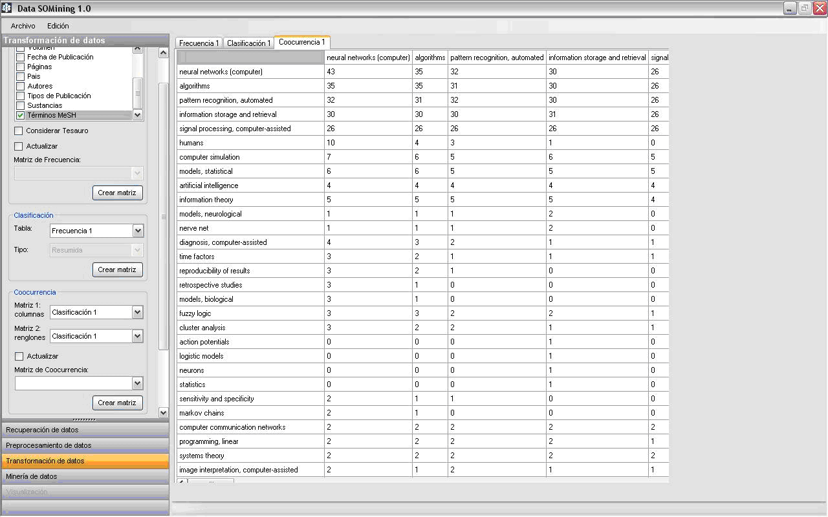
Task: Open the Minería de datos panel
Action: click(84, 476)
